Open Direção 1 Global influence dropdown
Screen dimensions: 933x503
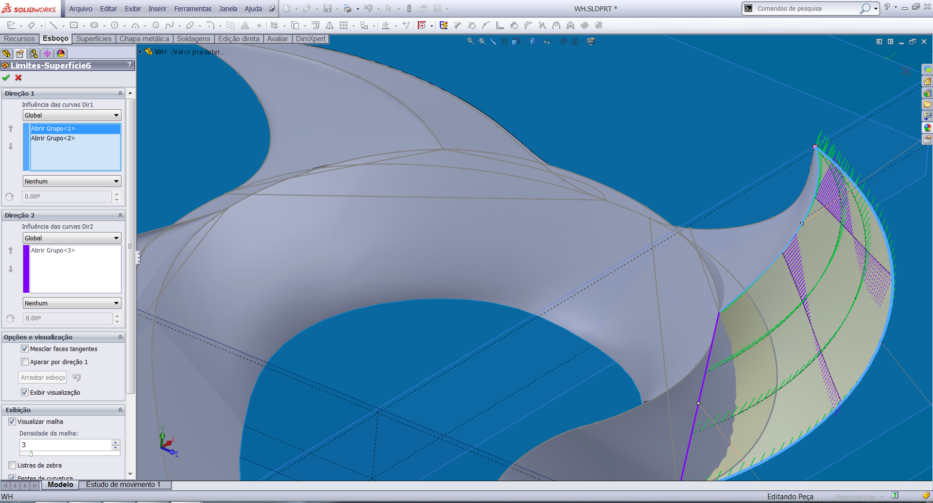72,115
